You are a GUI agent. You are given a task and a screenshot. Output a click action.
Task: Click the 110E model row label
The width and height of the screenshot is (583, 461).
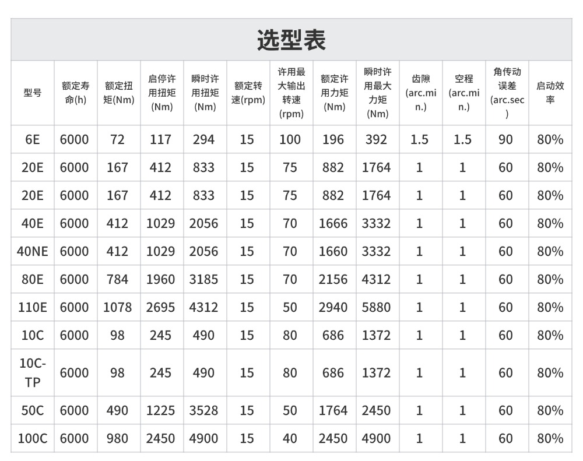(32, 307)
